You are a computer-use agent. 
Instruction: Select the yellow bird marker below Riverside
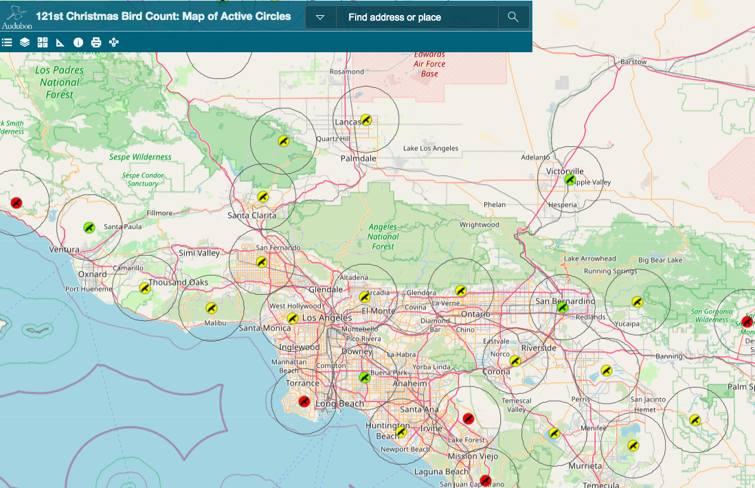coord(515,361)
